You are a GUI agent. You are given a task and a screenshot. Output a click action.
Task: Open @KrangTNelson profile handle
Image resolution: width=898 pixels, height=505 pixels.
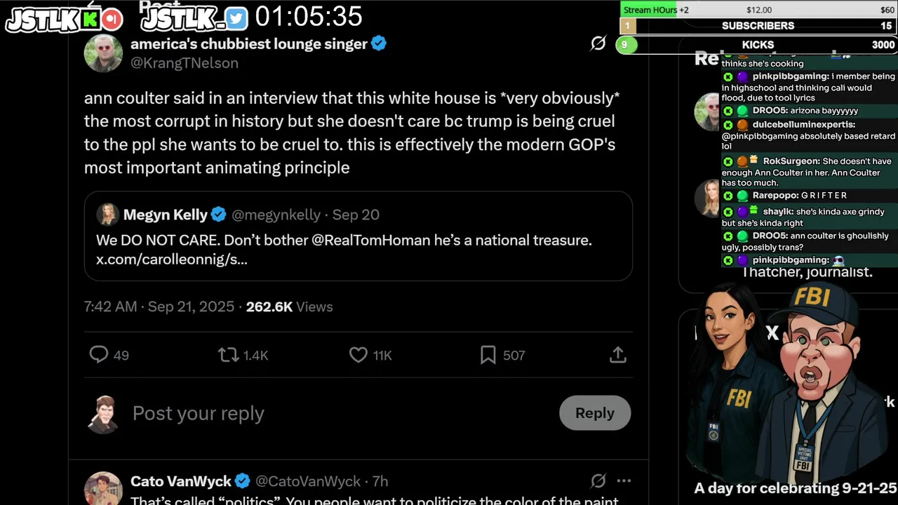click(x=185, y=63)
